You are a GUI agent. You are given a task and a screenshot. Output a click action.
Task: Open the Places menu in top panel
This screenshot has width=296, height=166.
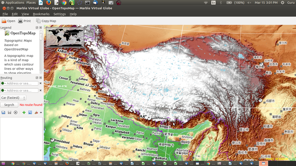pyautogui.click(x=31, y=3)
